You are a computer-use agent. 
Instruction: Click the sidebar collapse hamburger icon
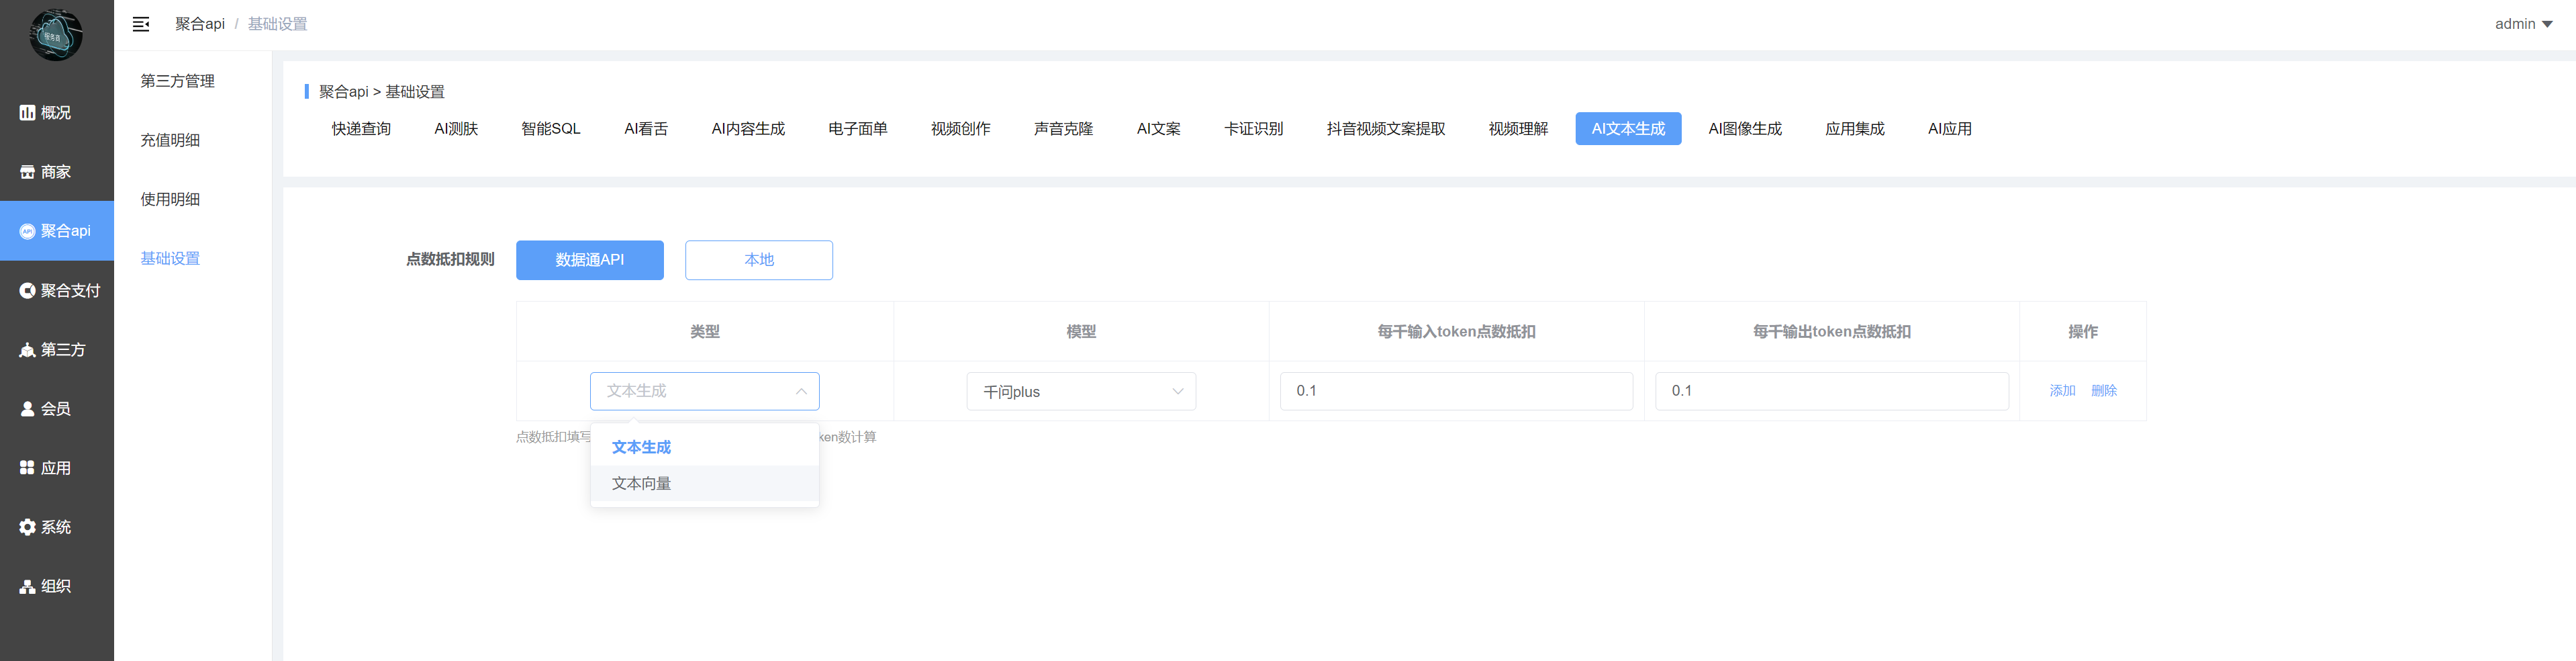pos(141,24)
